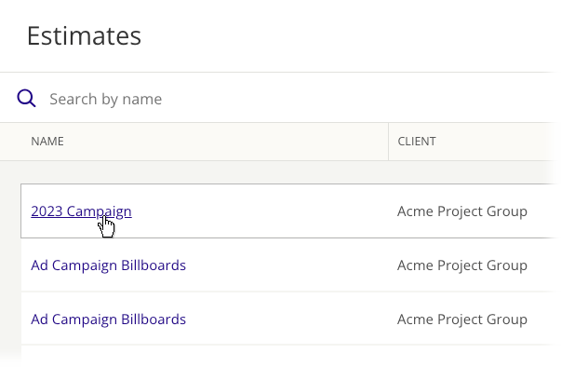561x367 pixels.
Task: Sort by the CLIENT column header
Action: pyautogui.click(x=417, y=141)
